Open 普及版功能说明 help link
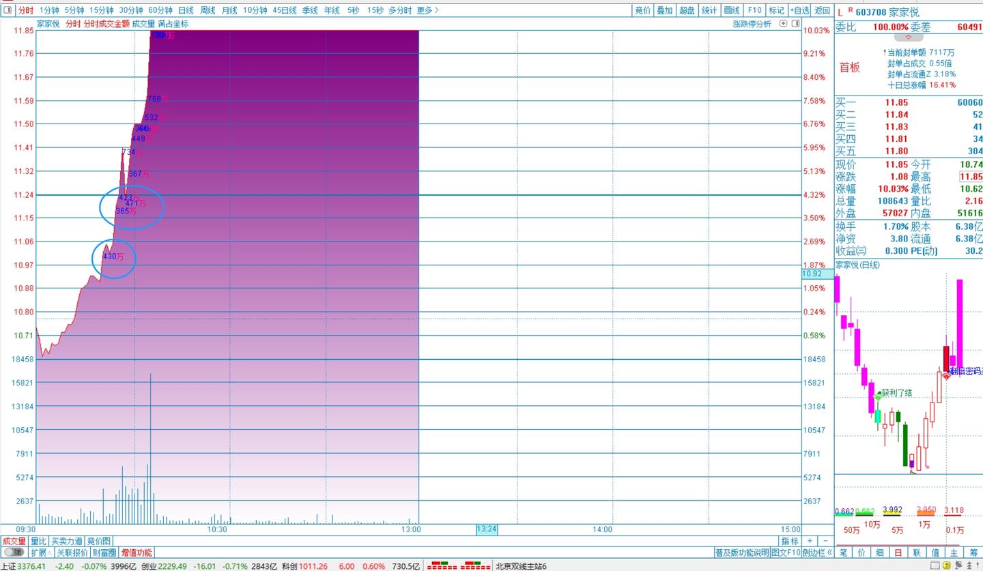Screen dimensions: 983x571 tap(742, 553)
